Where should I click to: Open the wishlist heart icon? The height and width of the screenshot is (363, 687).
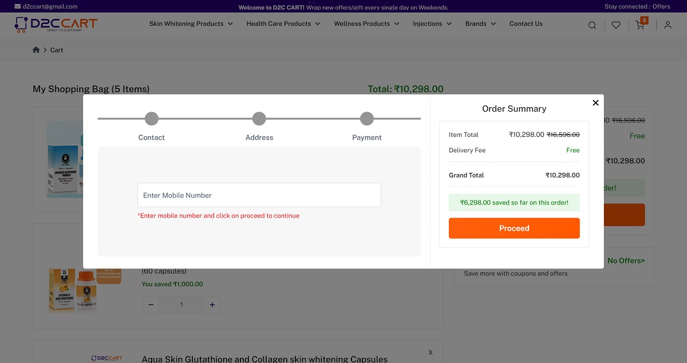coord(615,25)
